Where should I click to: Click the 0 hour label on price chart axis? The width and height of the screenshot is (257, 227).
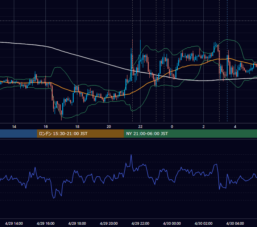pos(172,126)
